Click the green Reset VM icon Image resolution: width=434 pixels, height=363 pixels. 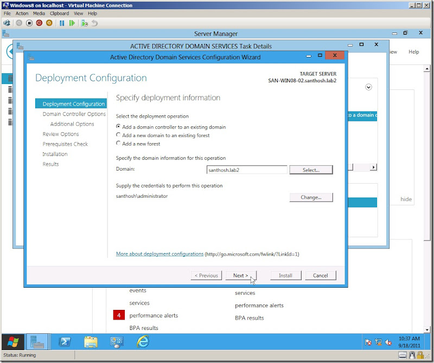[72, 23]
